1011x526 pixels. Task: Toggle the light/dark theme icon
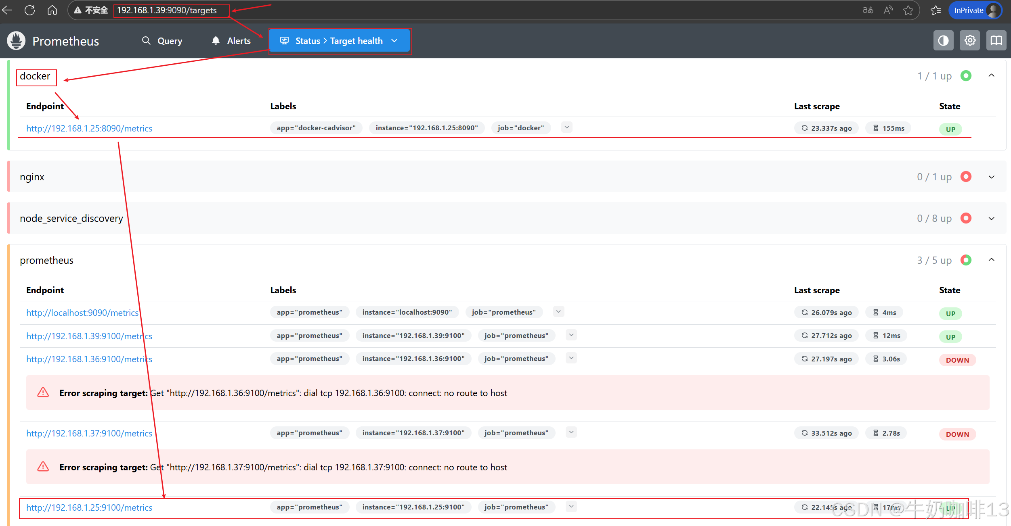click(943, 41)
